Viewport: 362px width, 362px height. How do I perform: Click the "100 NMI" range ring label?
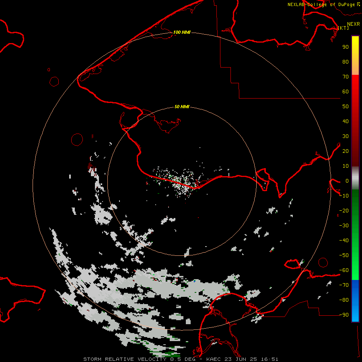182,32
